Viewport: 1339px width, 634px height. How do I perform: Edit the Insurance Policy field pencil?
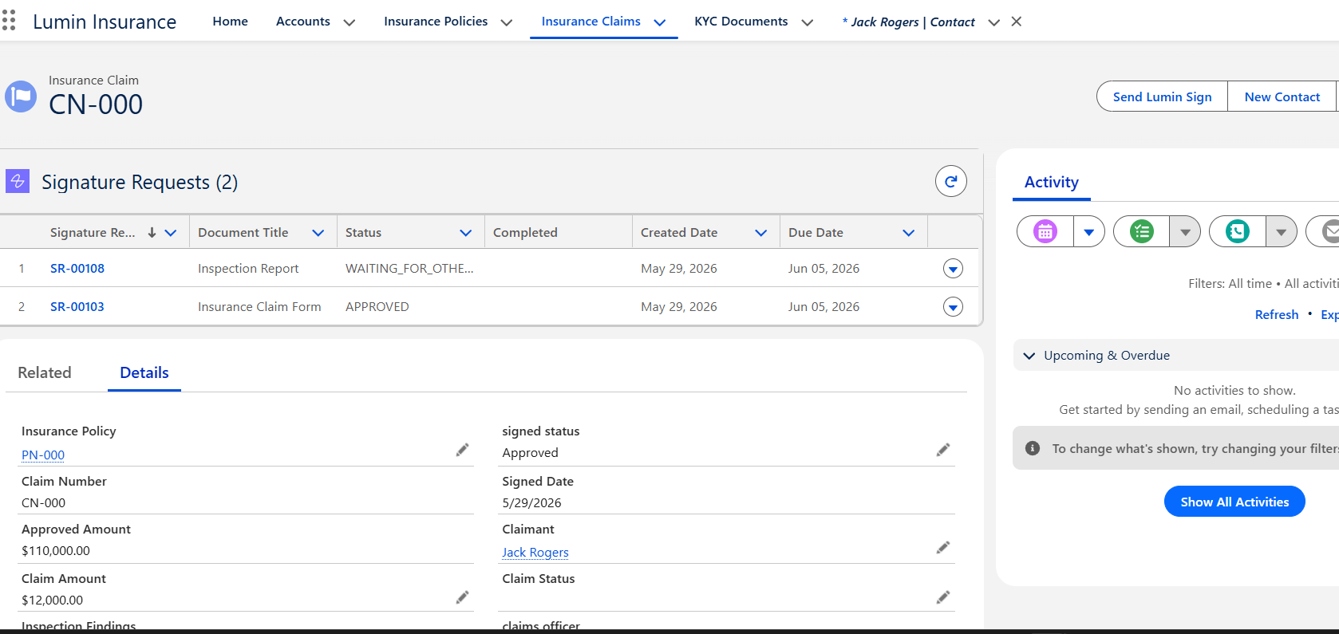tap(462, 450)
